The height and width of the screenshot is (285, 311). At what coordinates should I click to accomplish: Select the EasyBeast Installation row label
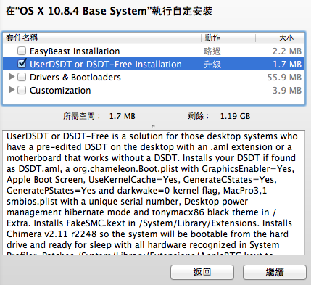click(x=75, y=51)
